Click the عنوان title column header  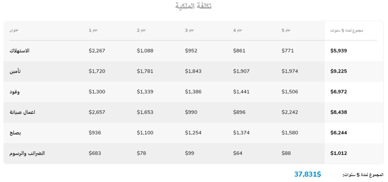tap(14, 30)
